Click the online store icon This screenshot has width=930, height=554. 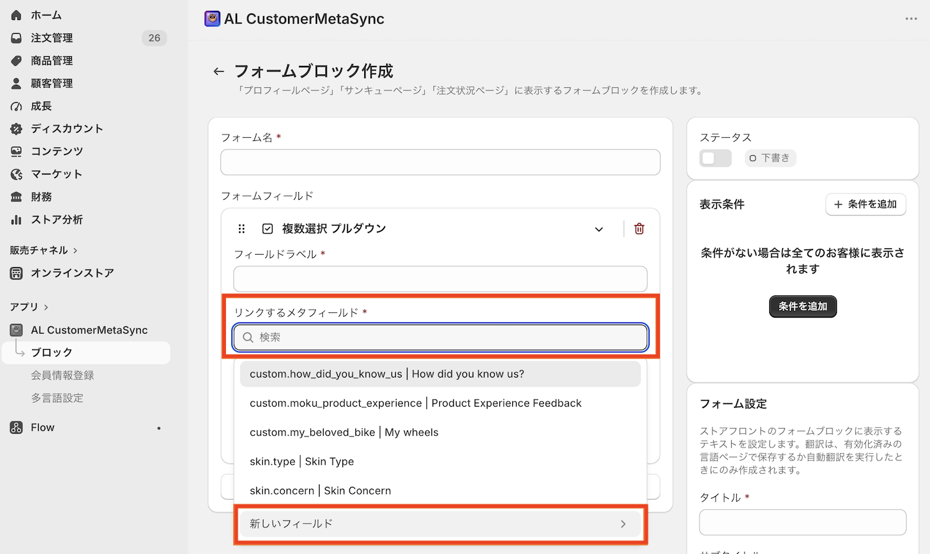point(16,273)
